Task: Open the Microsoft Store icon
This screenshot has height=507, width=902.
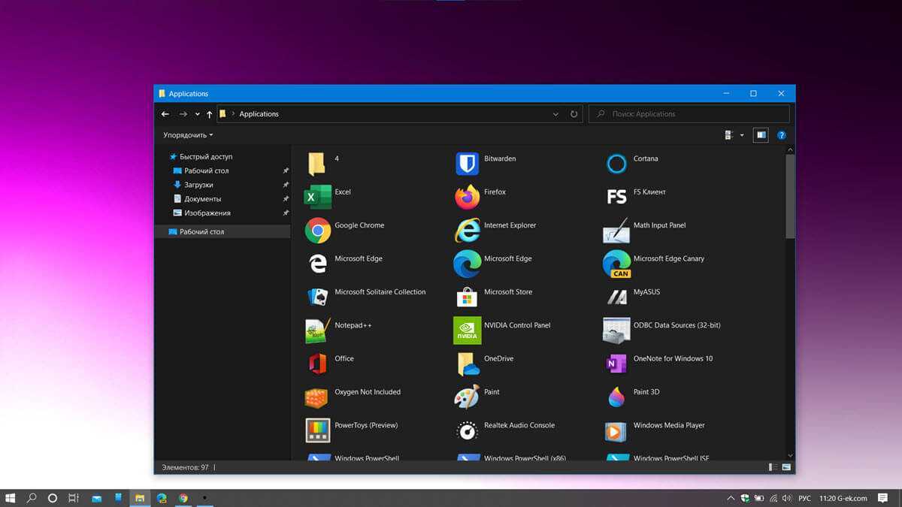Action: tap(467, 297)
